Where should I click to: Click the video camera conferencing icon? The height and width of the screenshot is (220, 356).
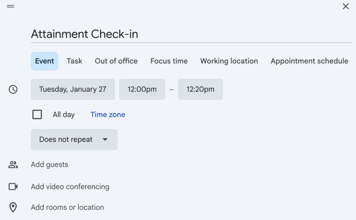(x=13, y=187)
